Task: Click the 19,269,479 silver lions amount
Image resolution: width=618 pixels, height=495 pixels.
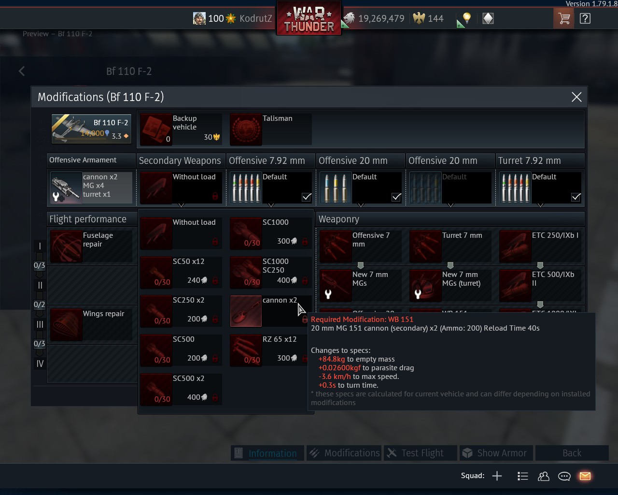Action: [381, 18]
